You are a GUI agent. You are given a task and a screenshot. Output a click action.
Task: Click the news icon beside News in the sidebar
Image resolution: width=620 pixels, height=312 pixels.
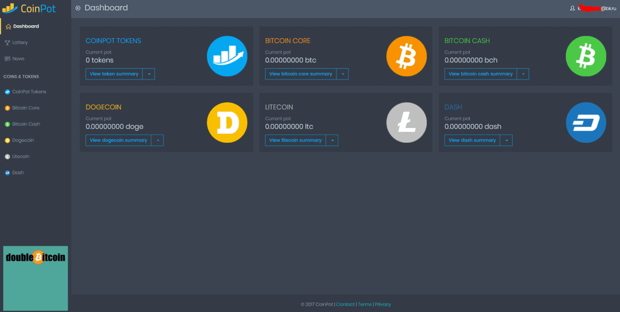point(7,58)
